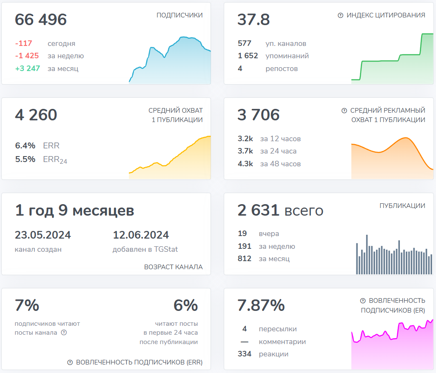Select the ВОЗРАСТ КАНАЛА label

click(x=173, y=267)
